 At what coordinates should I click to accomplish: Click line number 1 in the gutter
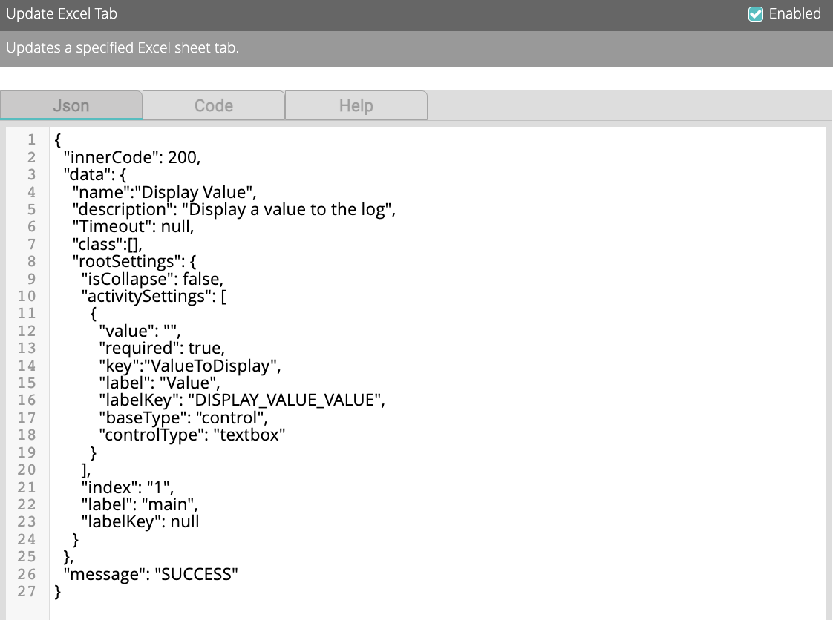pos(31,139)
